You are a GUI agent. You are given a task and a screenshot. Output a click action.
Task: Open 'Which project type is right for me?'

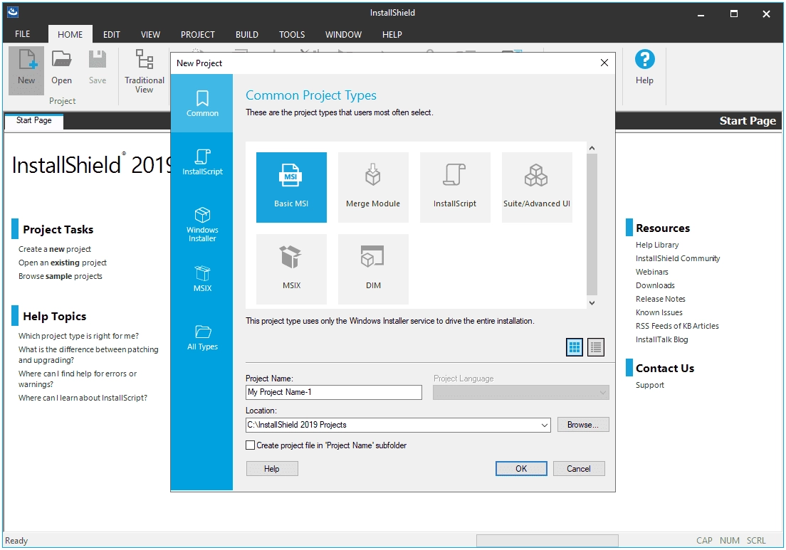tap(79, 336)
